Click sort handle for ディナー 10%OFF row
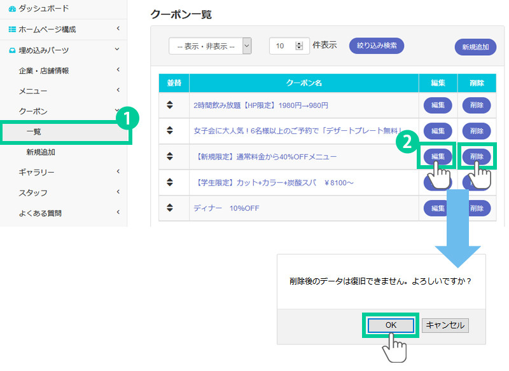This screenshot has height=371, width=509. click(170, 208)
